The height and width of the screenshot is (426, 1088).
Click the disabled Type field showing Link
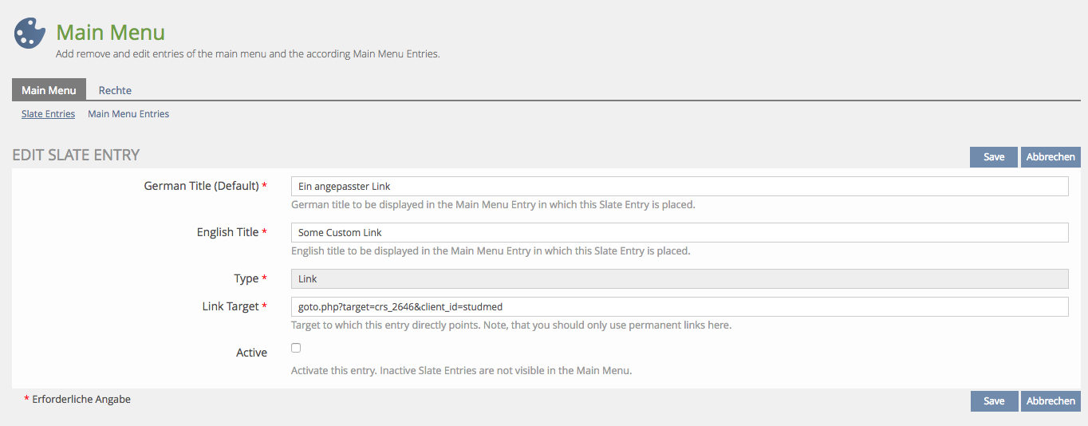pyautogui.click(x=679, y=278)
